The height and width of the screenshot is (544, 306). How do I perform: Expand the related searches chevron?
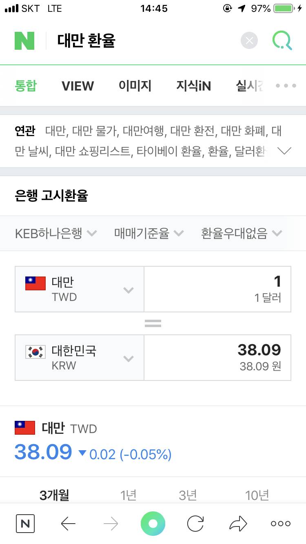click(x=284, y=151)
